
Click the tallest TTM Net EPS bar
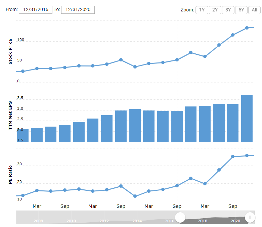click(247, 118)
